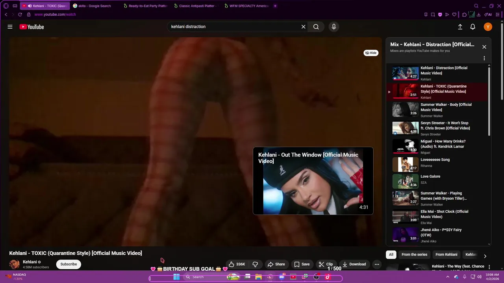
Task: Subscribe to Kehlani's channel
Action: point(69,264)
